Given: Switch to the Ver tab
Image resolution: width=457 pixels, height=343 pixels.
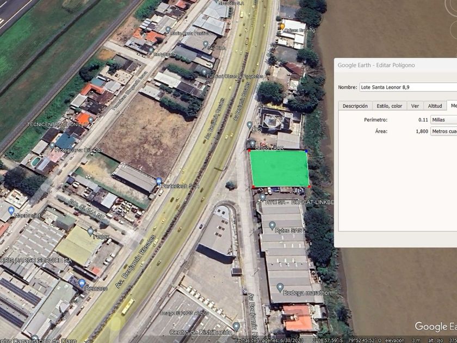Looking at the screenshot, I should coord(415,106).
